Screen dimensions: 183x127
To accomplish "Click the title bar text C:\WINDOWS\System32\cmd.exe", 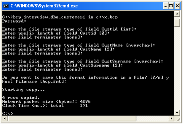I will (44, 6).
